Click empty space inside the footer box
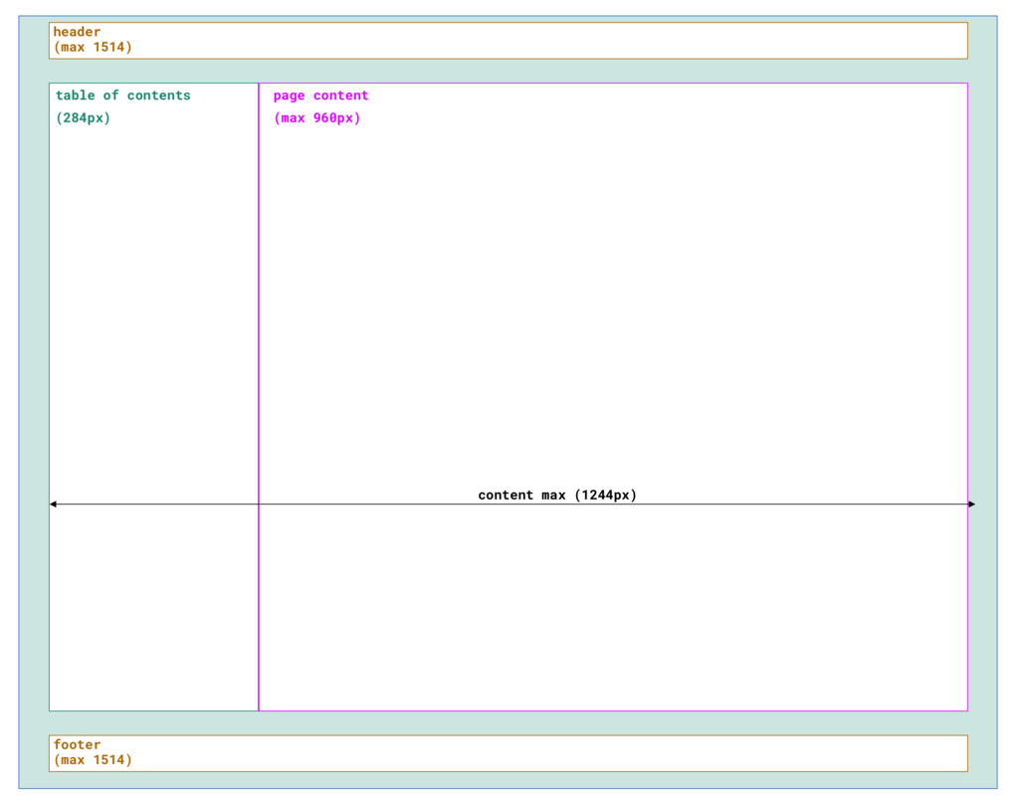Image resolution: width=1019 pixels, height=803 pixels. [552, 753]
